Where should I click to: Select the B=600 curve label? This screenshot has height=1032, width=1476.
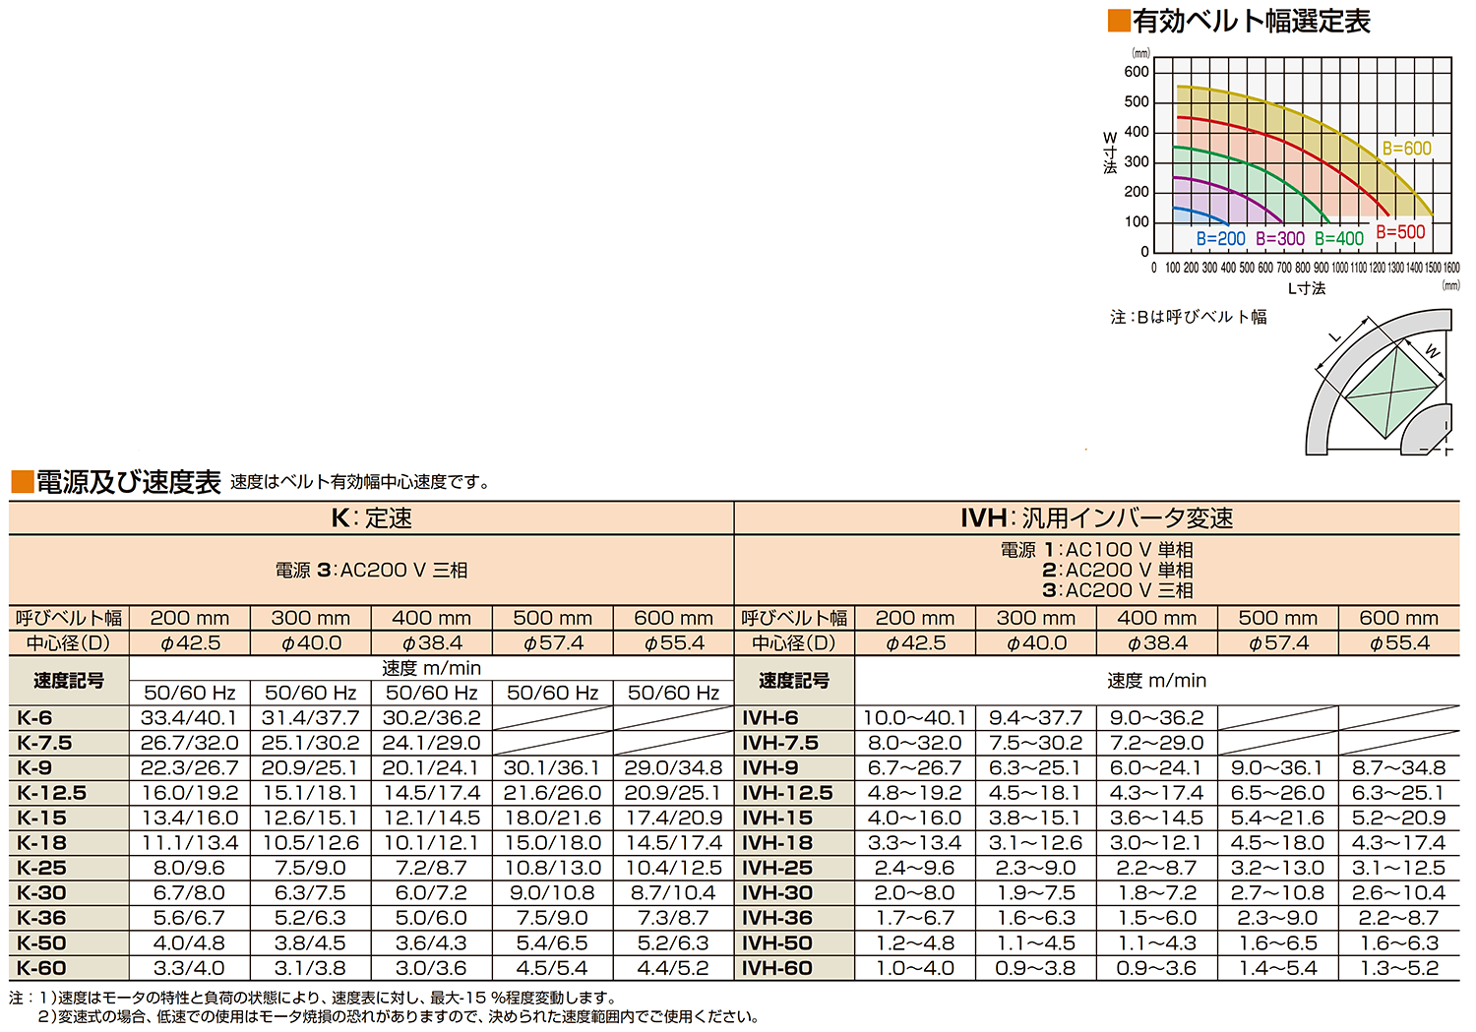tap(1406, 149)
